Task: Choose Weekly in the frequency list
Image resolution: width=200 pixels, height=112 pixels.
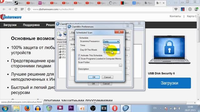Action: pyautogui.click(x=111, y=52)
